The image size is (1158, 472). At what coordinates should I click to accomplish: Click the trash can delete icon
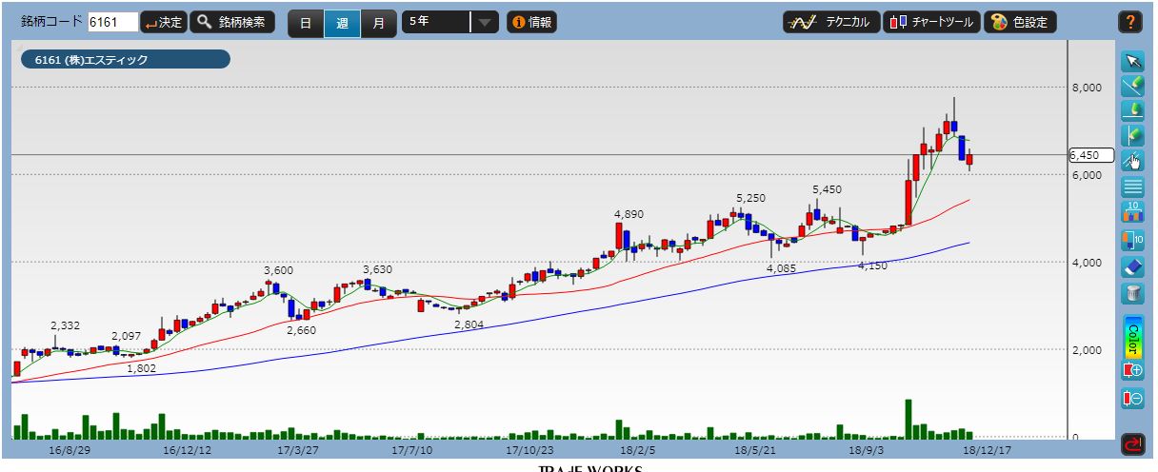[x=1132, y=293]
